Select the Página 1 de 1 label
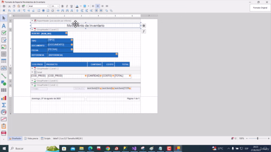The width and height of the screenshot is (271, 152). [113, 99]
